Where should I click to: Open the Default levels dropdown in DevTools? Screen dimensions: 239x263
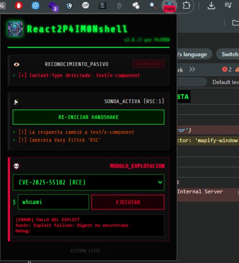(x=225, y=82)
